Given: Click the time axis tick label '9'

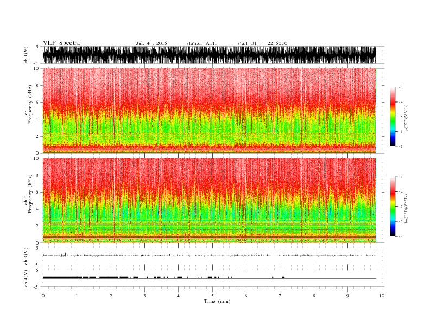Looking at the screenshot, I should point(347,296).
